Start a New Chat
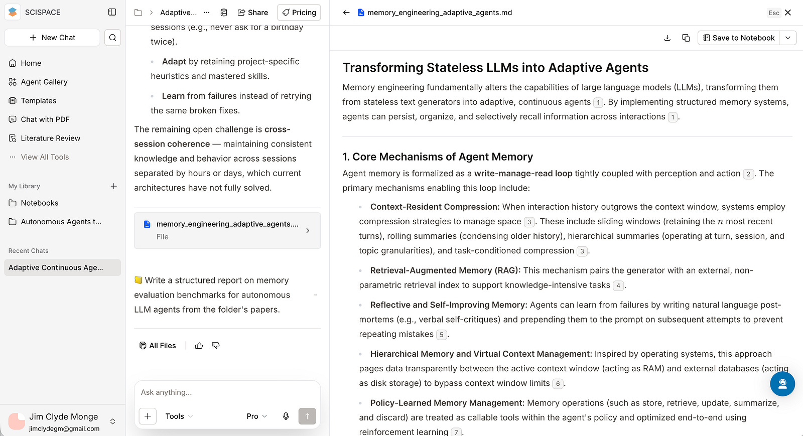803x436 pixels. [52, 38]
